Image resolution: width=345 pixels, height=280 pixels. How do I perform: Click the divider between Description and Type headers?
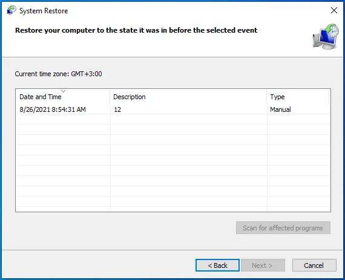[x=267, y=97]
